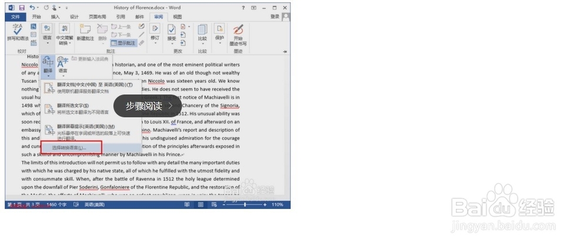588x246 pixels.
Task: Click the Word app icon in title bar
Action: coord(12,8)
